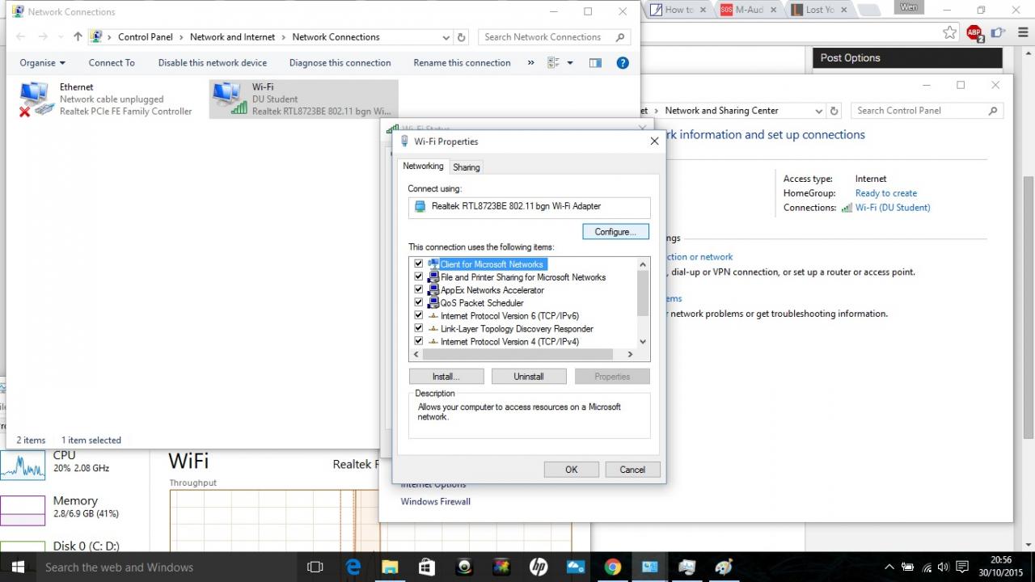1035x582 pixels.
Task: Open the Wi-Fi network tray icon
Action: [927, 567]
